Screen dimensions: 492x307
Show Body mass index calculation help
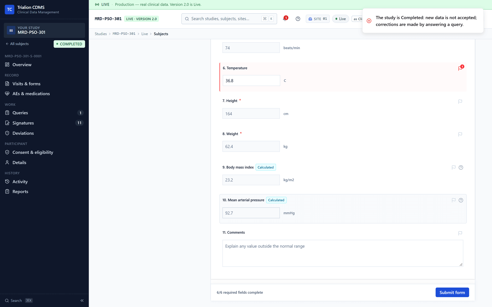(461, 167)
